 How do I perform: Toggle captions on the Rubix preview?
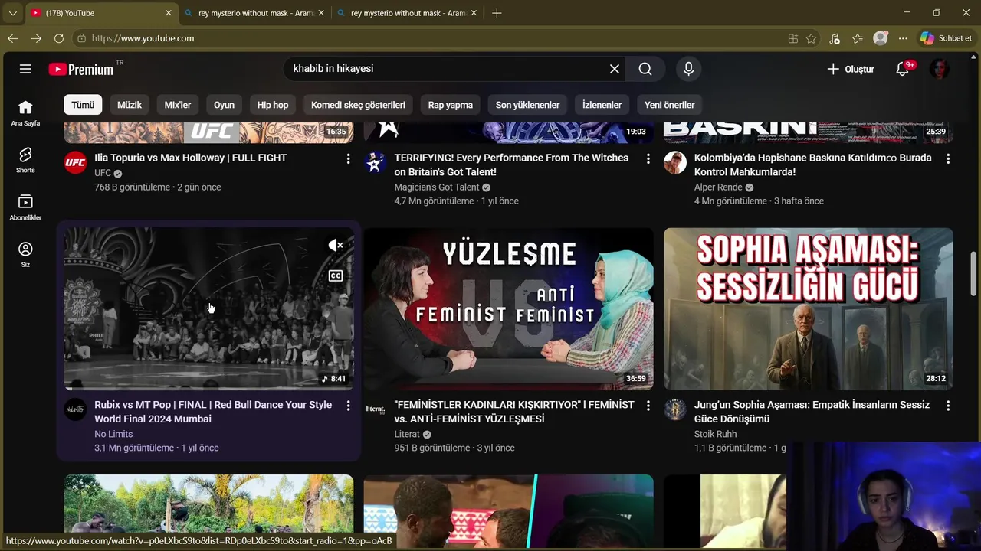point(336,275)
